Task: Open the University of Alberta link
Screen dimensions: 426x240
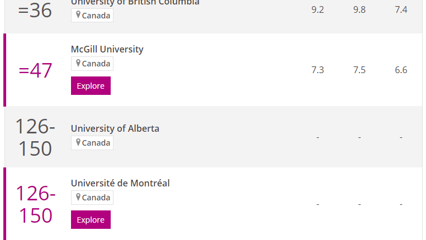Action: 115,128
